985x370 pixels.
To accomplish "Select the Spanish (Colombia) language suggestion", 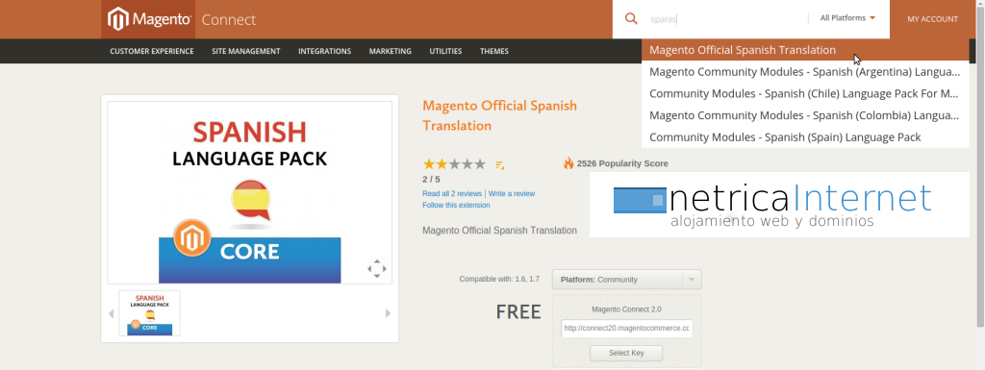I will point(805,115).
